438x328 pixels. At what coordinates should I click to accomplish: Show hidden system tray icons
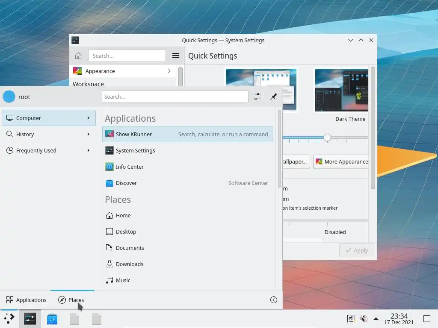[x=376, y=319]
